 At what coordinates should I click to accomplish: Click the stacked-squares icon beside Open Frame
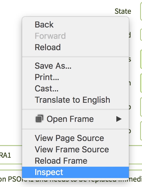(x=39, y=119)
